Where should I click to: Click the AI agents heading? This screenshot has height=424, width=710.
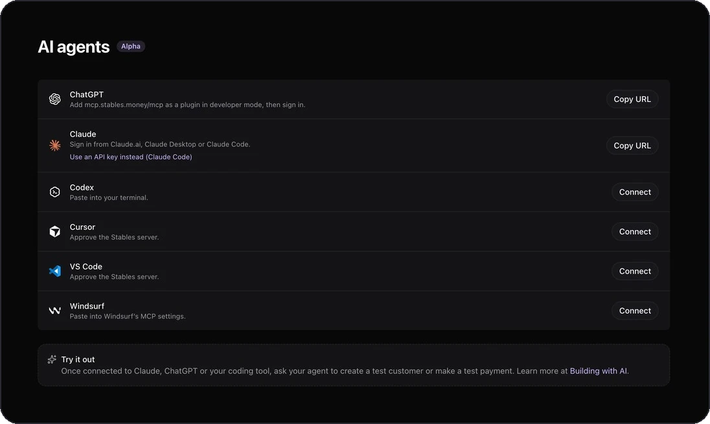coord(73,47)
